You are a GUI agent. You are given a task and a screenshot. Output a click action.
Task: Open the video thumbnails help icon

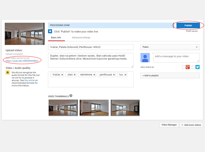(71, 96)
